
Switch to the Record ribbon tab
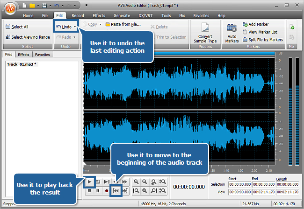click(x=78, y=16)
